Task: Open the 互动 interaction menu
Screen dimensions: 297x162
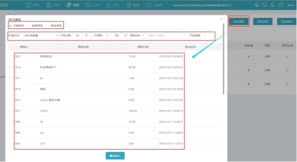Action: coord(93,5)
